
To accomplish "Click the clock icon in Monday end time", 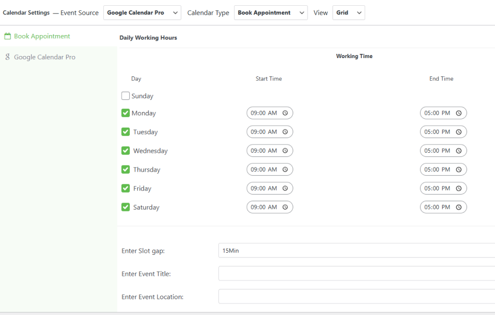I will (458, 113).
